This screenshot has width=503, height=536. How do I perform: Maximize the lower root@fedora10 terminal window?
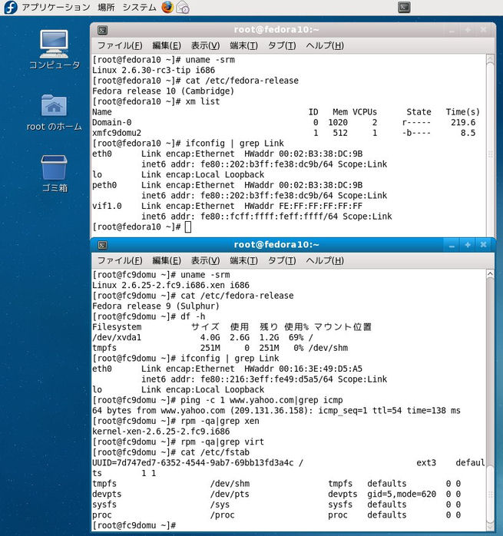[468, 245]
